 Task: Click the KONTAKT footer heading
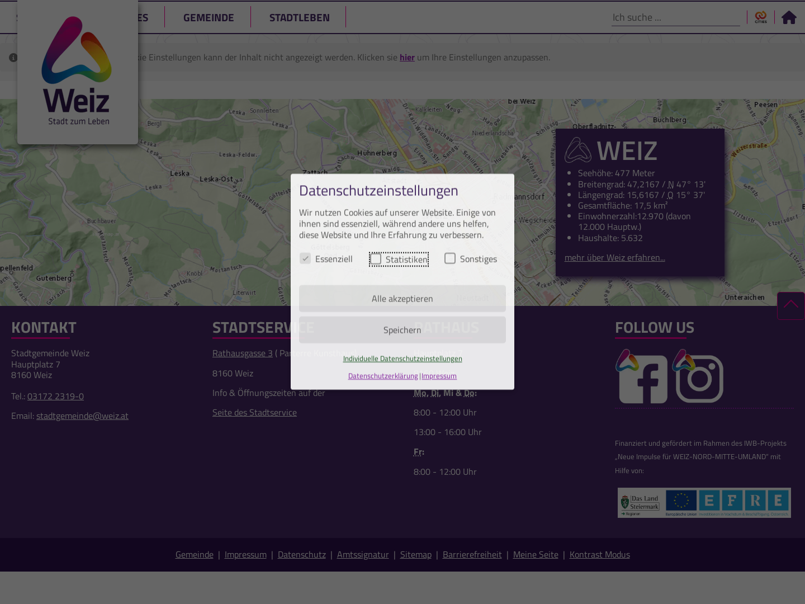44,327
